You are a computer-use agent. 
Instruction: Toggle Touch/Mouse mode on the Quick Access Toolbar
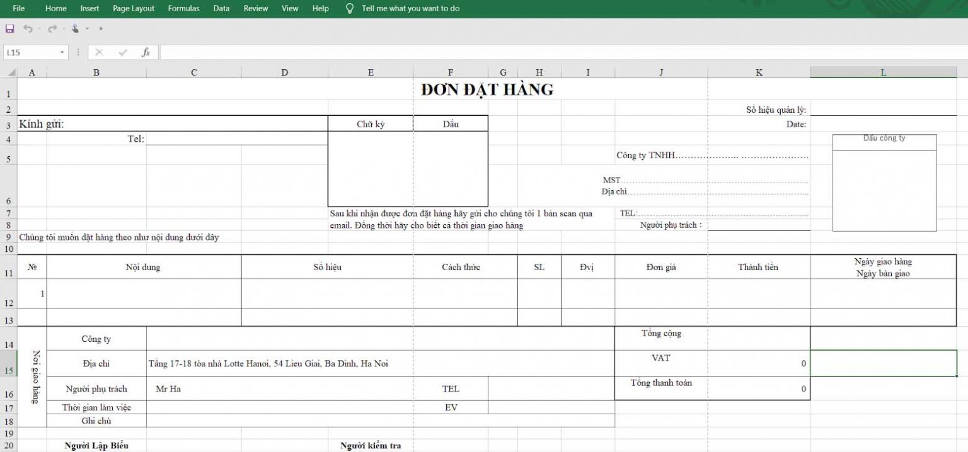coord(76,28)
